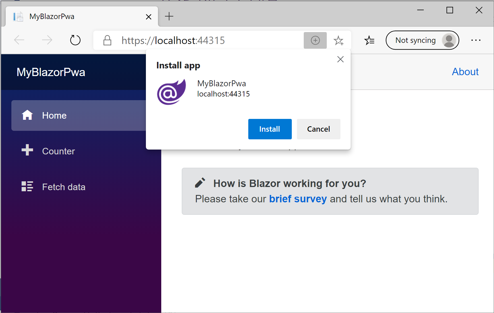Viewport: 494px width, 313px height.
Task: Open the About page
Action: click(x=465, y=72)
